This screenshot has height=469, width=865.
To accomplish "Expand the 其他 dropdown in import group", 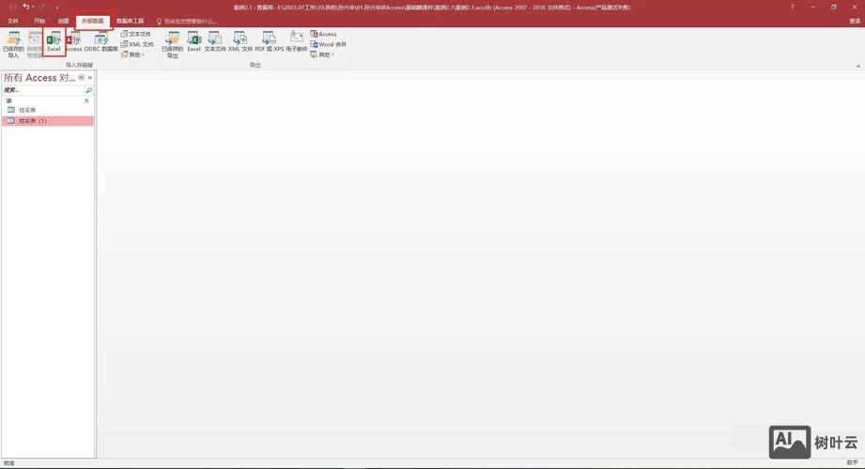I will [134, 54].
